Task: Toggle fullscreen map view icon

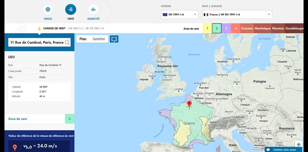Action: coord(114,39)
